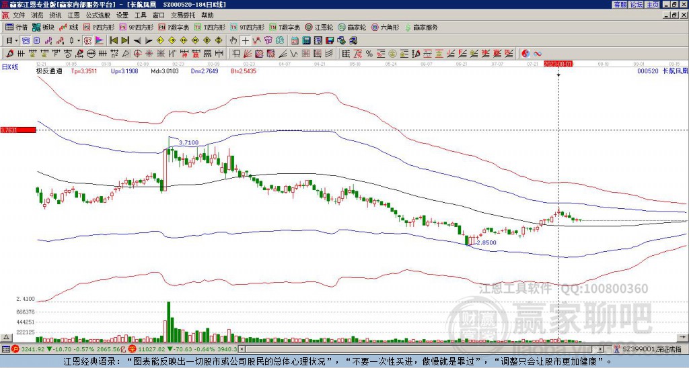Open the 交易委托 menu
This screenshot has height=368, width=689.
(183, 15)
